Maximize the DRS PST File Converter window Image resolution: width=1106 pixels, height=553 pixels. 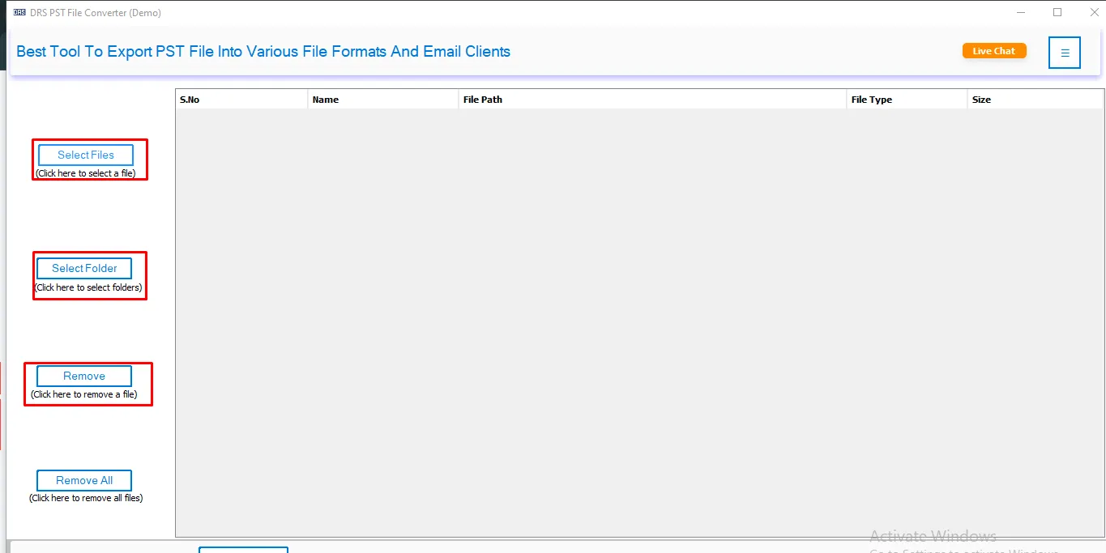click(x=1057, y=12)
